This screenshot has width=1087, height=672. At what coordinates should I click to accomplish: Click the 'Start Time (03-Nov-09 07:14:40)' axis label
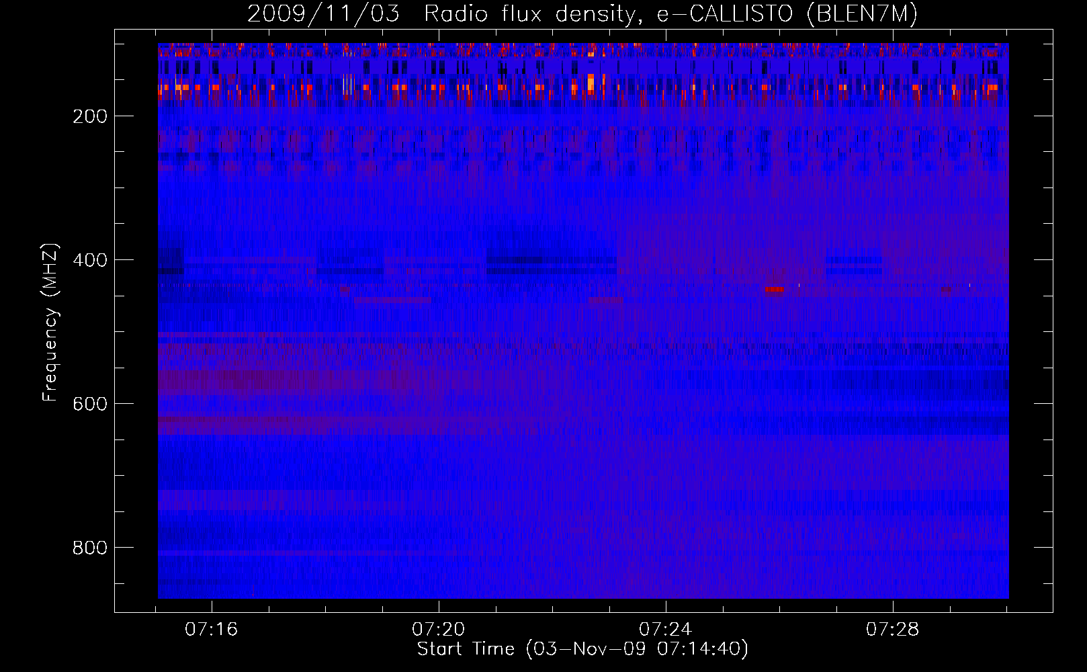coord(582,649)
